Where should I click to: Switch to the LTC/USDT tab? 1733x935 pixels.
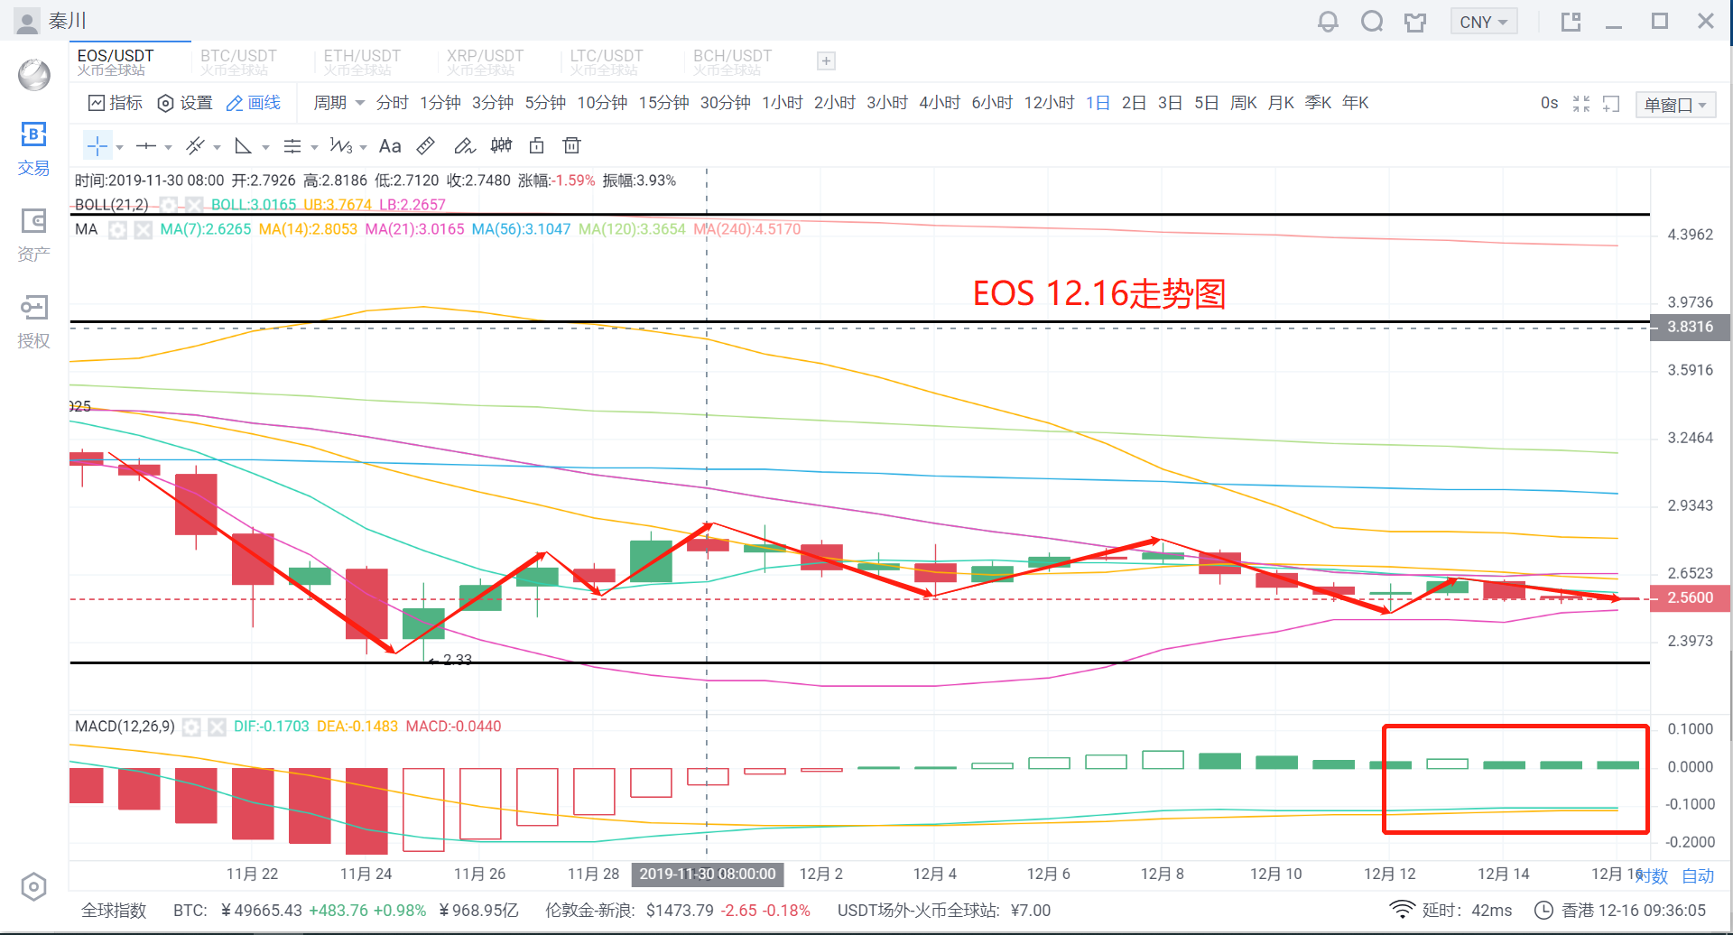(x=607, y=61)
